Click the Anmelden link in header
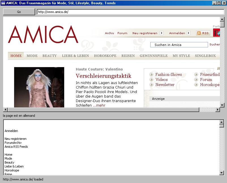 pyautogui.click(x=177, y=33)
